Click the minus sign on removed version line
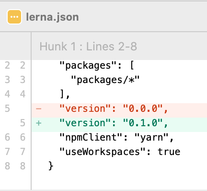 point(39,109)
